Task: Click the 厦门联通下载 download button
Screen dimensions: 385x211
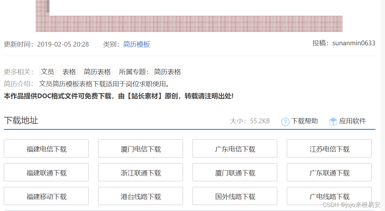Action: pos(235,172)
